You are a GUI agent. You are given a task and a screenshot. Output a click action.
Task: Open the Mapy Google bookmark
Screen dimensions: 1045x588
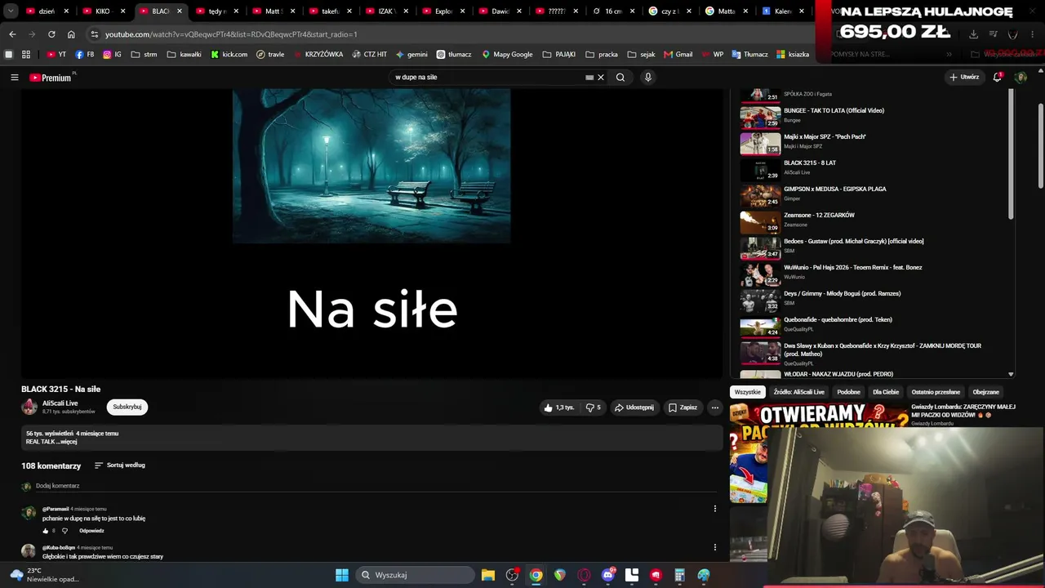click(x=507, y=55)
